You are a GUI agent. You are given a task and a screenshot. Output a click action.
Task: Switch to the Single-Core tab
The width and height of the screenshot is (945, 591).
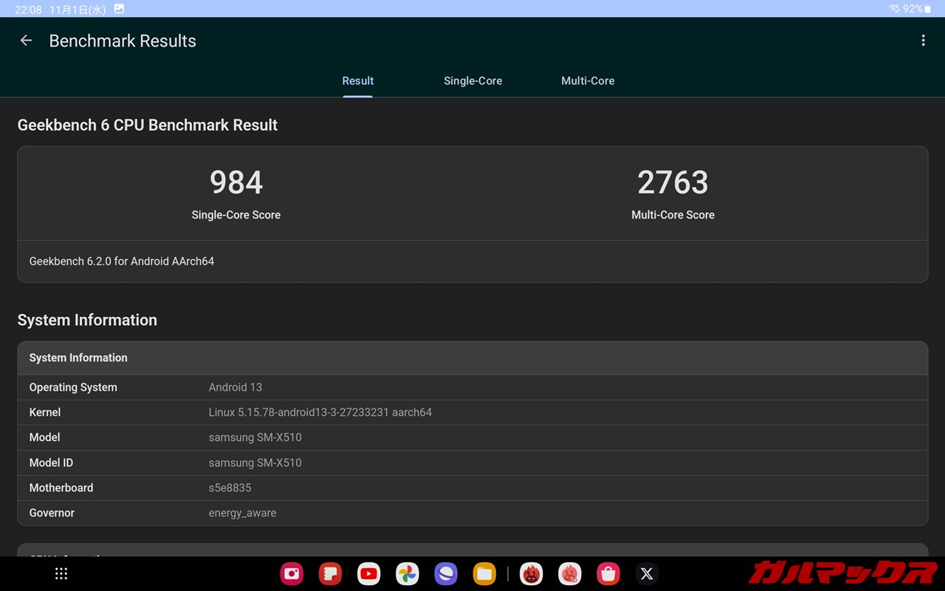click(x=472, y=81)
